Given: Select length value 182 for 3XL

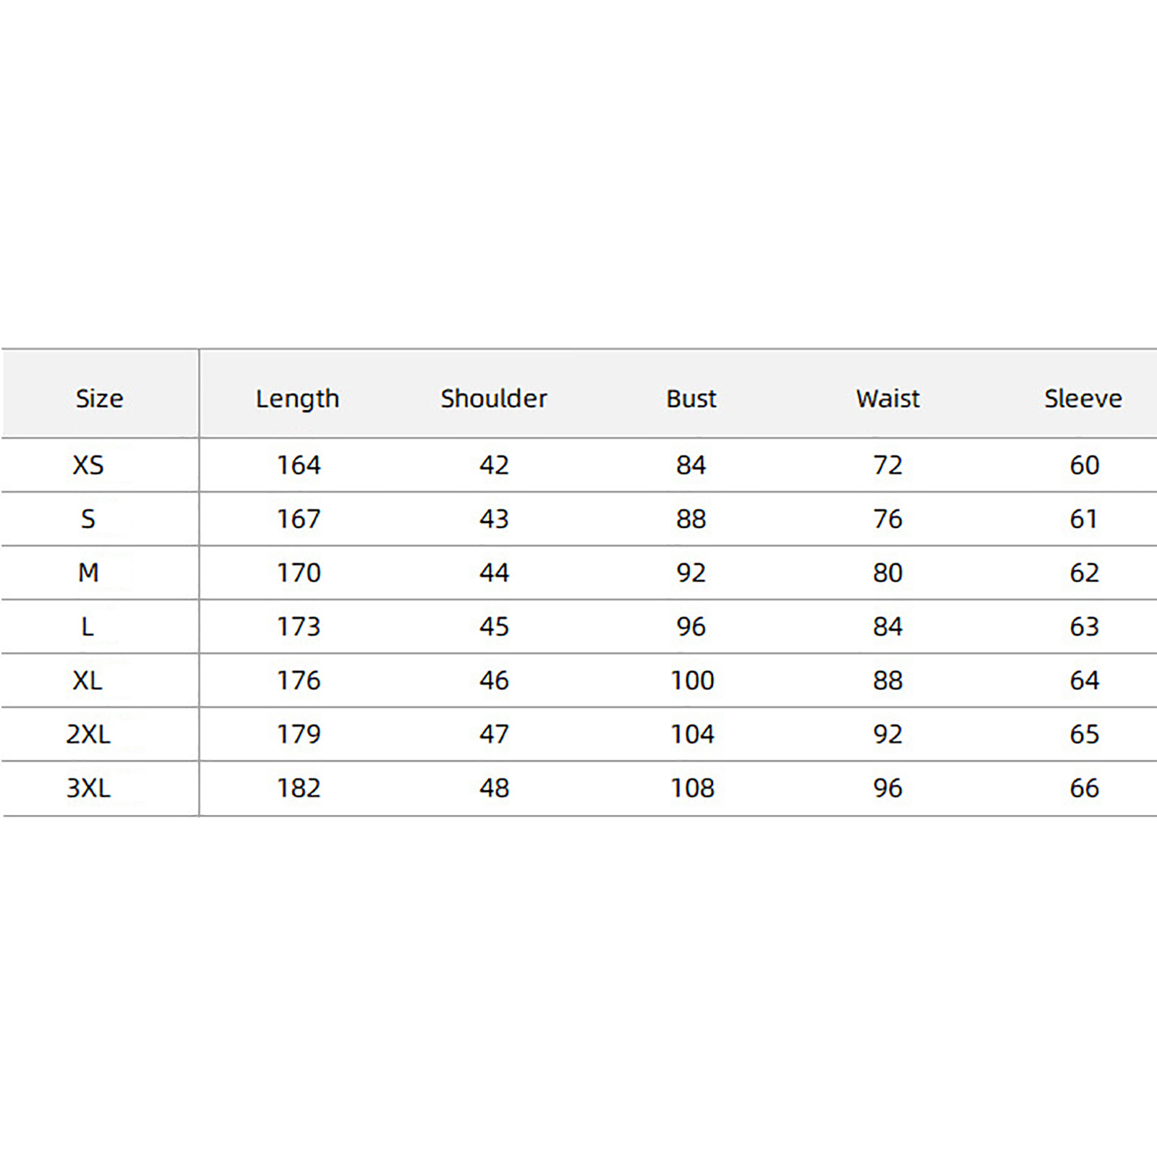Looking at the screenshot, I should (x=299, y=787).
